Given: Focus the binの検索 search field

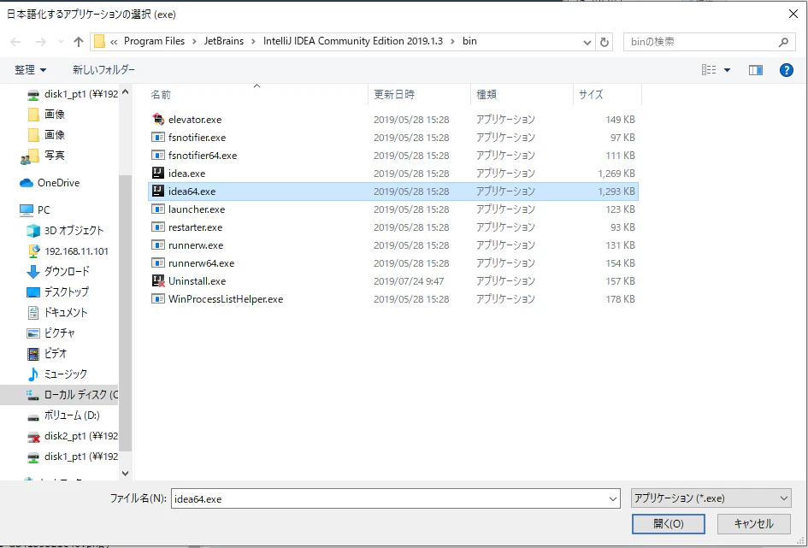Looking at the screenshot, I should 702,42.
